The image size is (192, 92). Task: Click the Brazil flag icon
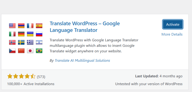click(39, 51)
